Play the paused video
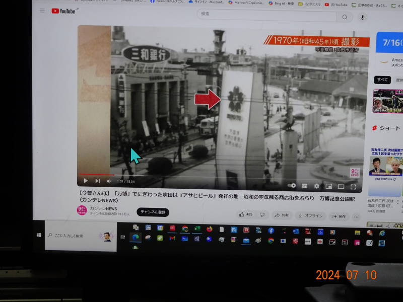The height and width of the screenshot is (302, 403). tap(86, 181)
